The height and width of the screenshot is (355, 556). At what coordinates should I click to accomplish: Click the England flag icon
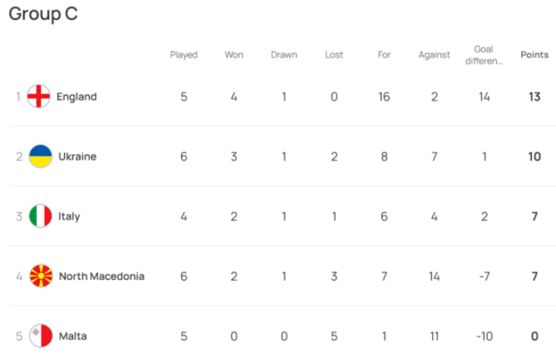(x=39, y=97)
